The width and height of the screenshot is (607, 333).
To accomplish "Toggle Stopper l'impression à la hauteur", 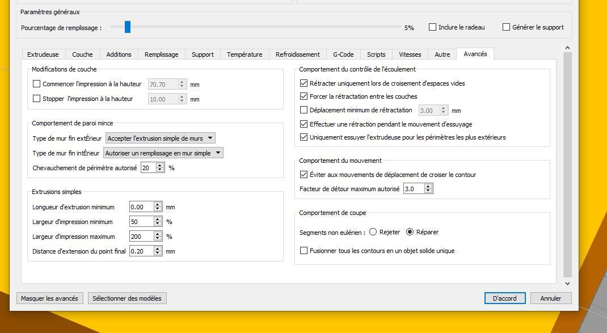I will click(x=37, y=99).
